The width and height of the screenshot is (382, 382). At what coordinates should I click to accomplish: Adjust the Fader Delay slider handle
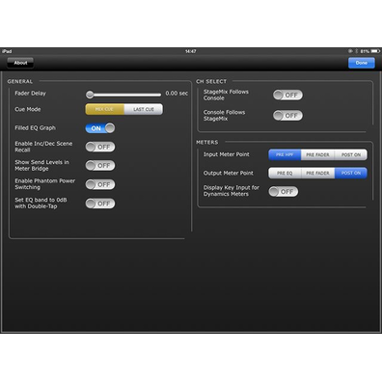pyautogui.click(x=90, y=95)
